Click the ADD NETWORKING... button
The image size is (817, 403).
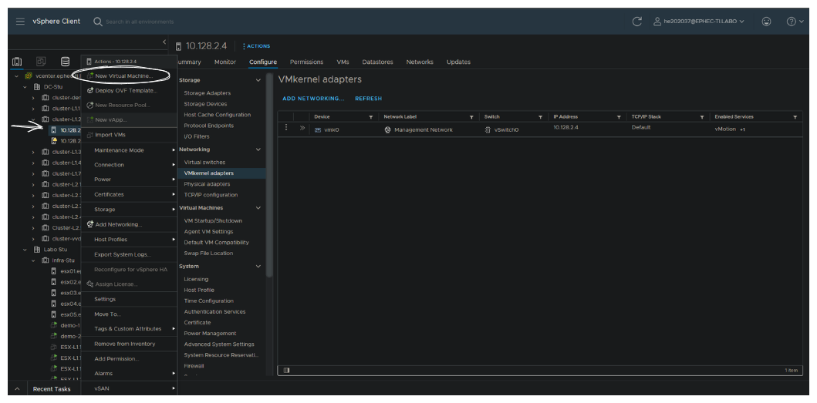313,99
